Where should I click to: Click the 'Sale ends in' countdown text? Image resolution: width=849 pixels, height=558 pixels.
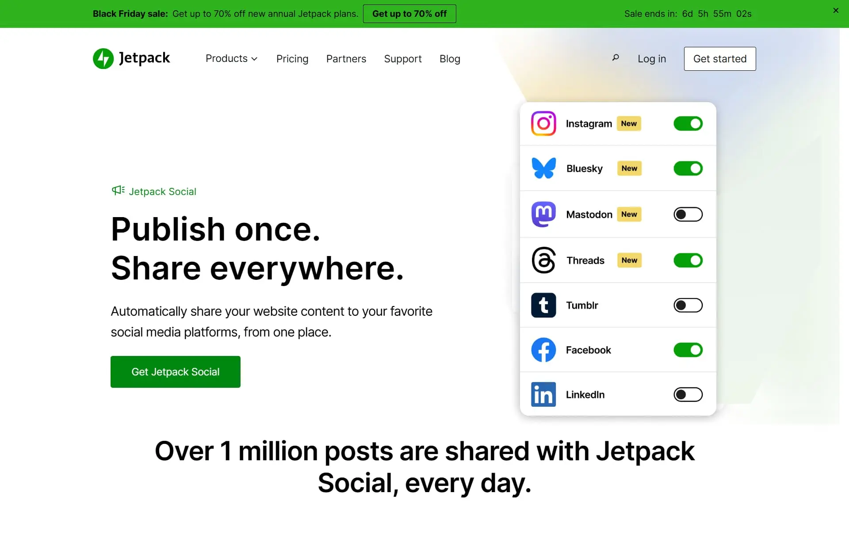(x=688, y=14)
